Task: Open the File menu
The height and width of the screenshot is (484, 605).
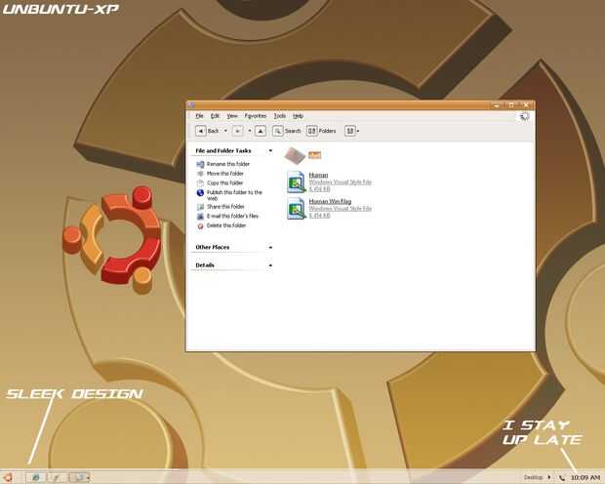Action: 199,116
